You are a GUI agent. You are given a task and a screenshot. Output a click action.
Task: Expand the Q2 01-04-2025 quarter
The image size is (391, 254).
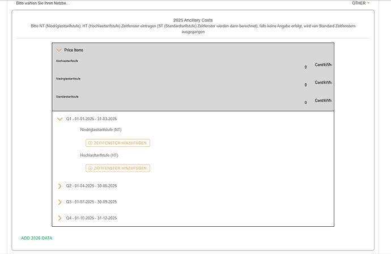click(x=59, y=186)
